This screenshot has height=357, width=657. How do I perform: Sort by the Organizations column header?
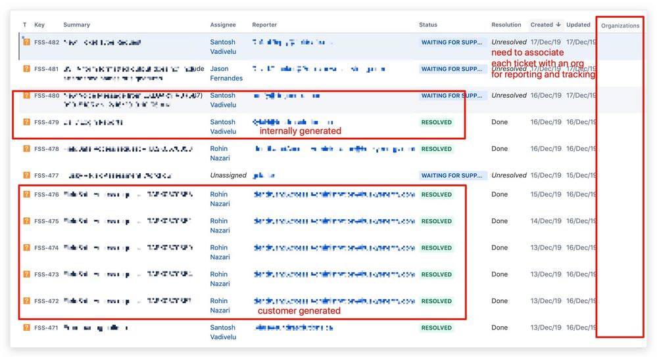coord(620,26)
